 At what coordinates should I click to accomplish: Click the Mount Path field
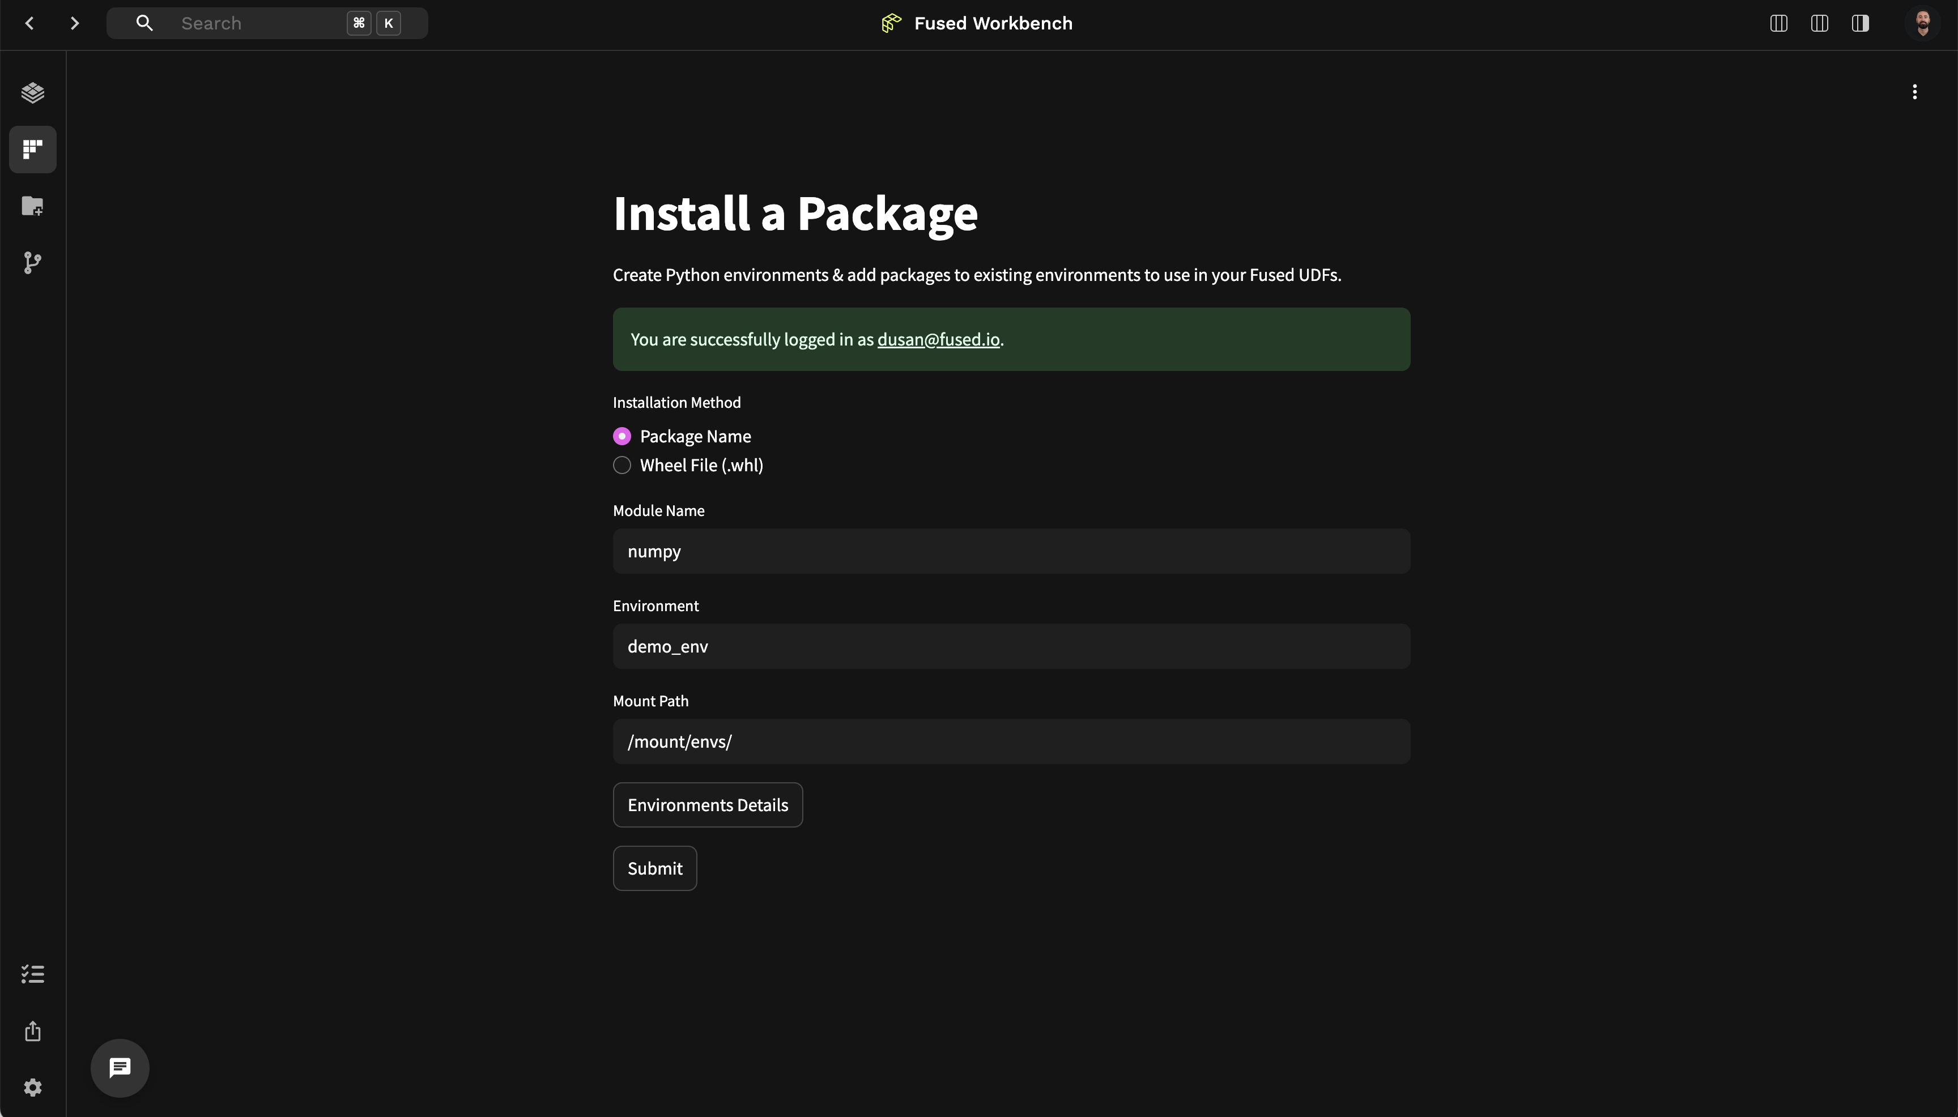pos(1011,741)
